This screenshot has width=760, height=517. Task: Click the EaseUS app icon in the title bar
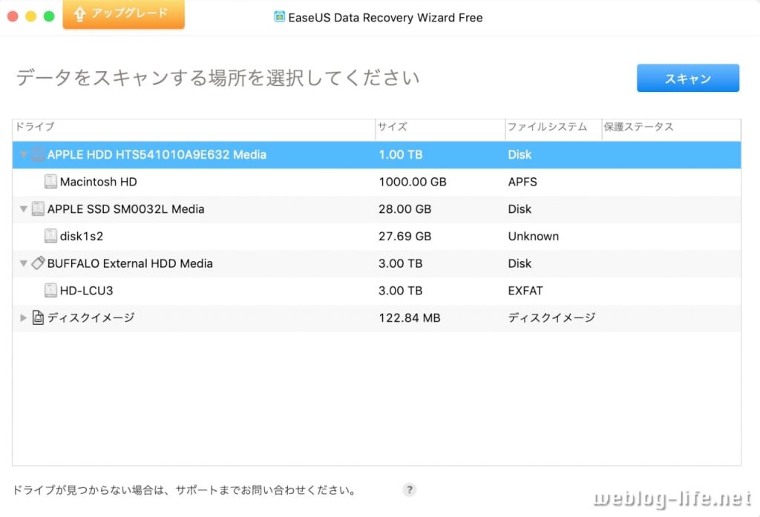279,17
